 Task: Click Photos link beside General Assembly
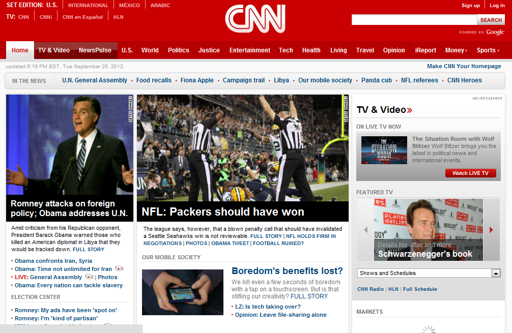[x=107, y=277]
